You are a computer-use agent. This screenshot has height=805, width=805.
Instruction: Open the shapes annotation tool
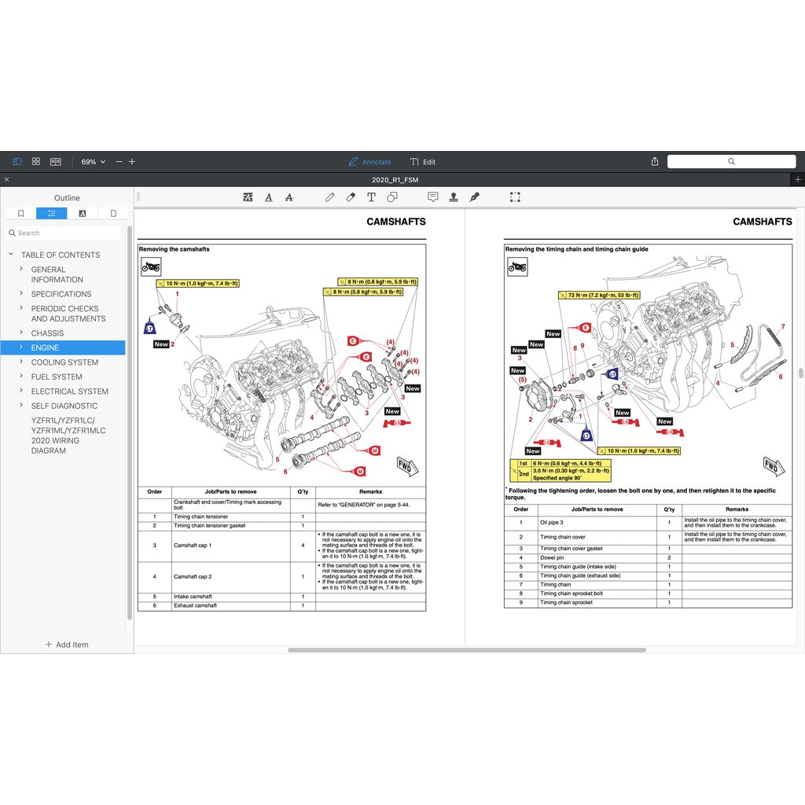click(x=392, y=197)
